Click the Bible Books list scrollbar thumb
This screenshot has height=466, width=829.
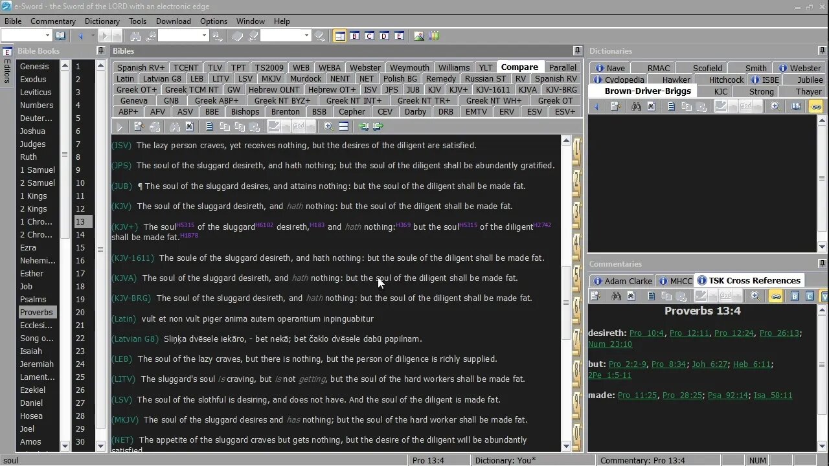tap(65, 155)
